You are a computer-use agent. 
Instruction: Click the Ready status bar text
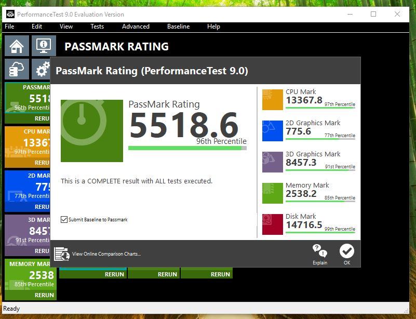tap(11, 309)
